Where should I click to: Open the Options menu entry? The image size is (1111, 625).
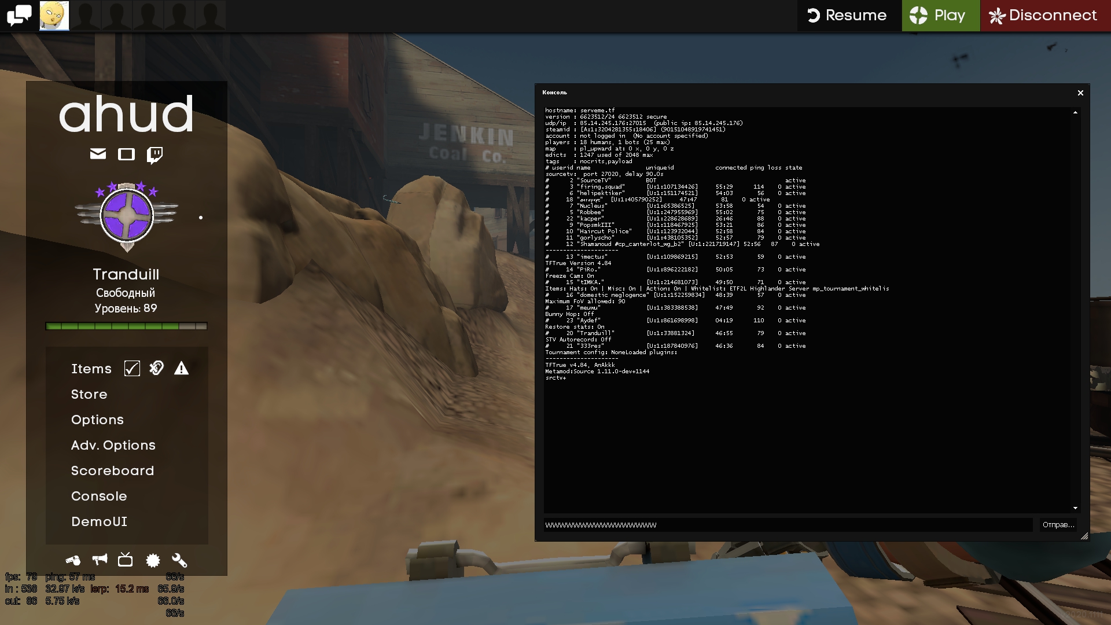point(97,420)
